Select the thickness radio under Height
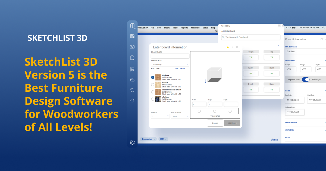Image resolution: width=326 pixels, height=171 pixels. (x=215, y=111)
